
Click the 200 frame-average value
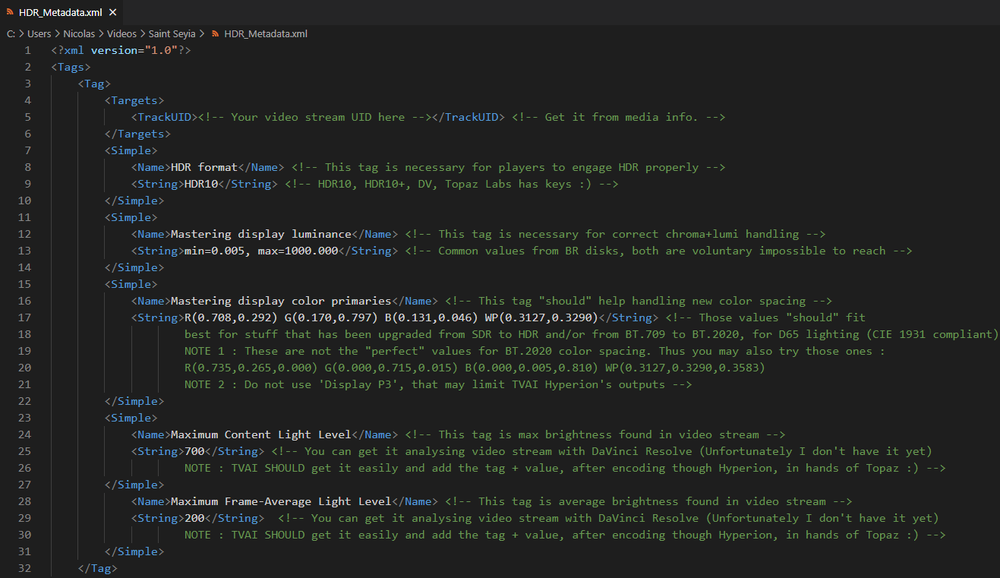click(194, 518)
